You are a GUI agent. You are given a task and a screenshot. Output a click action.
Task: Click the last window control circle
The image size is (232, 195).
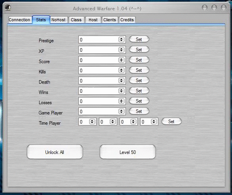tap(224, 7)
